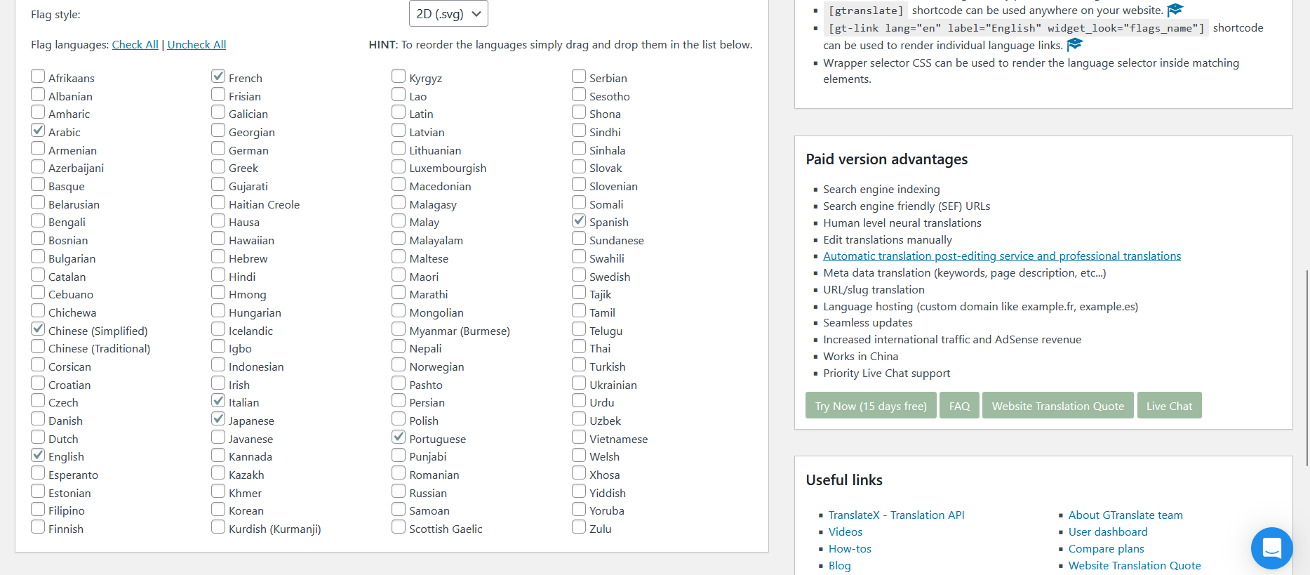Click the Check All link
1310x575 pixels.
click(x=135, y=45)
